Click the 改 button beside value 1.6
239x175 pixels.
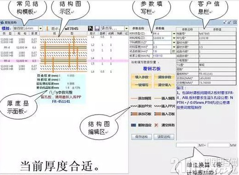pyautogui.click(x=173, y=52)
